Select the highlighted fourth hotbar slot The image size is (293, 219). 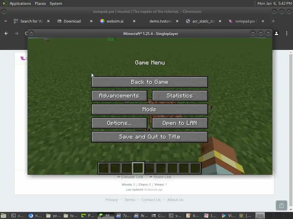[138, 168]
